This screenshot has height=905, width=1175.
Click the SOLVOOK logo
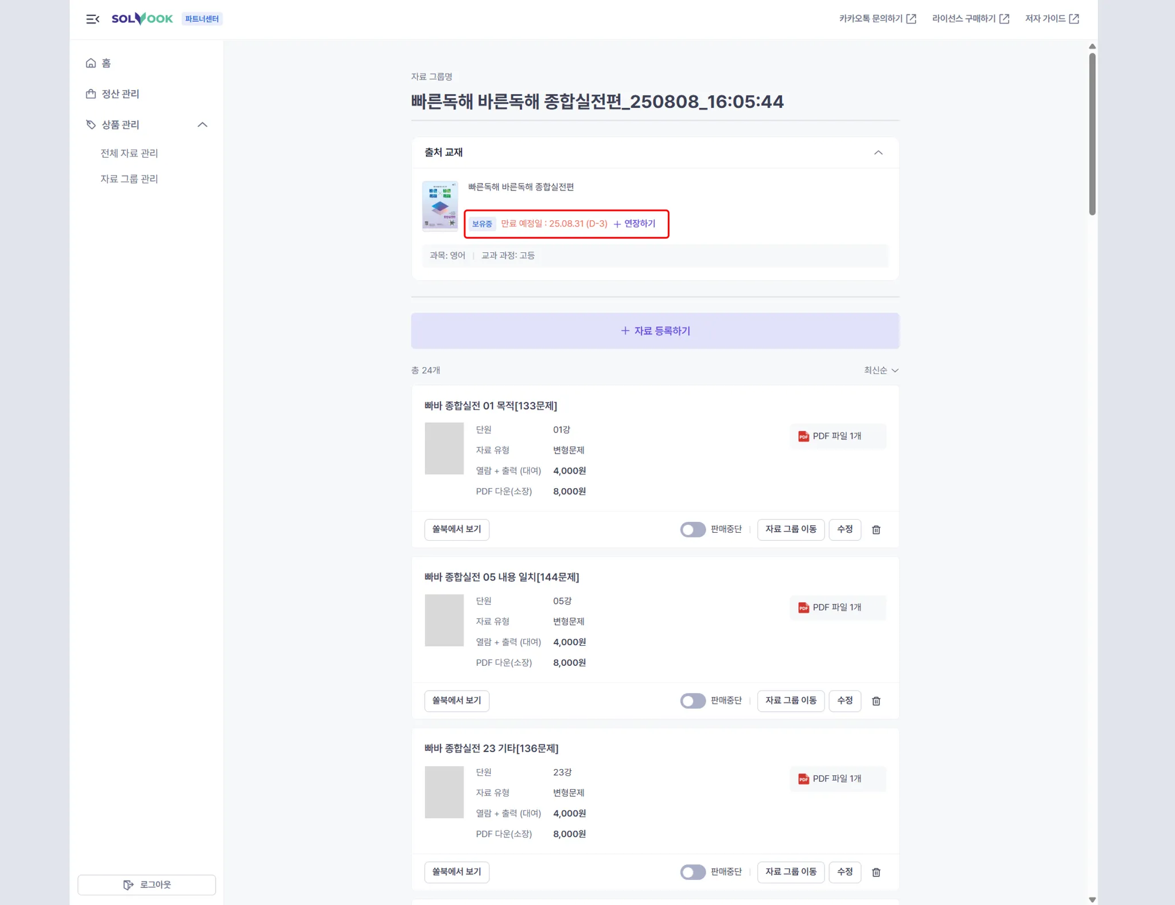click(x=142, y=19)
